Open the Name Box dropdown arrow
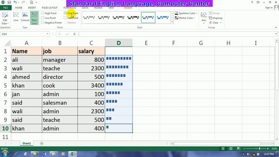This screenshot has width=279, height=157. [48, 34]
